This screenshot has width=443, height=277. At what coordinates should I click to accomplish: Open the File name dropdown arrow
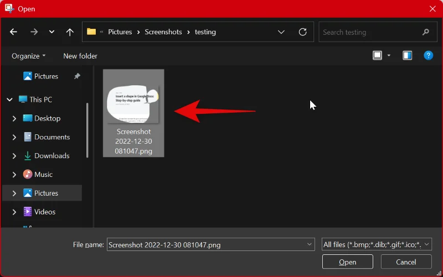[x=310, y=244]
